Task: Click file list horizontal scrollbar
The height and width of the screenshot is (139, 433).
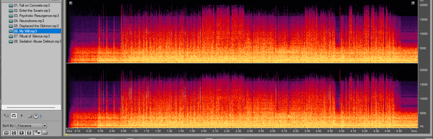Action: click(x=31, y=107)
